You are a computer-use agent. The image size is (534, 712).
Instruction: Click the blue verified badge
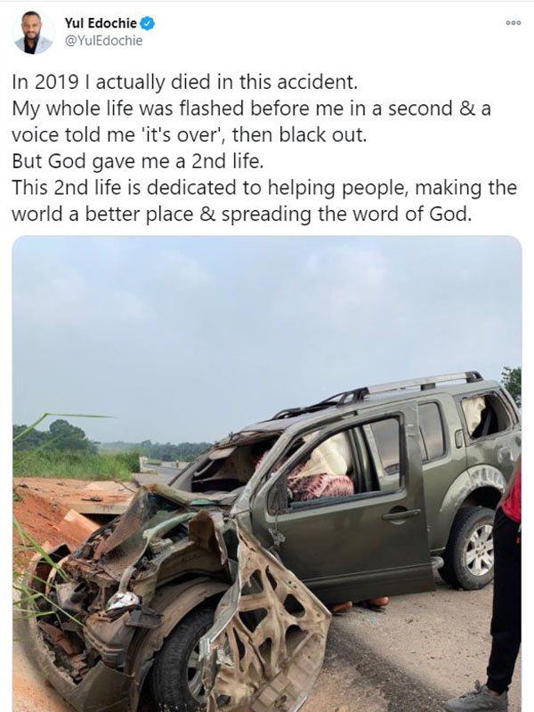coord(148,23)
